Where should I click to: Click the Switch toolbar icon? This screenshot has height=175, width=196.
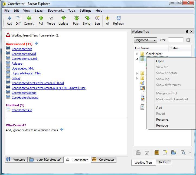87,21
